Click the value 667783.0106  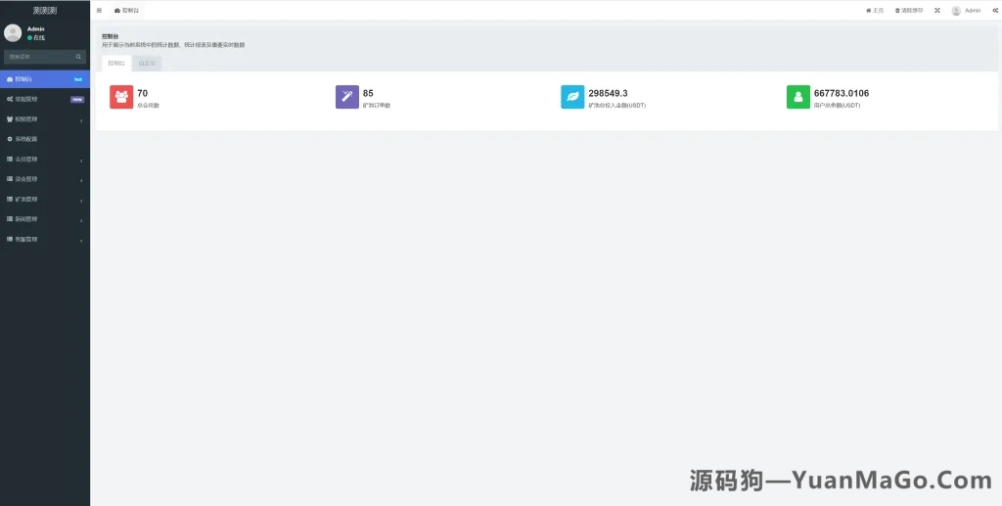click(x=842, y=93)
